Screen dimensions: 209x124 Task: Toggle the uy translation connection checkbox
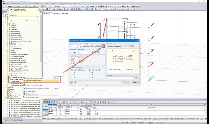(73, 75)
